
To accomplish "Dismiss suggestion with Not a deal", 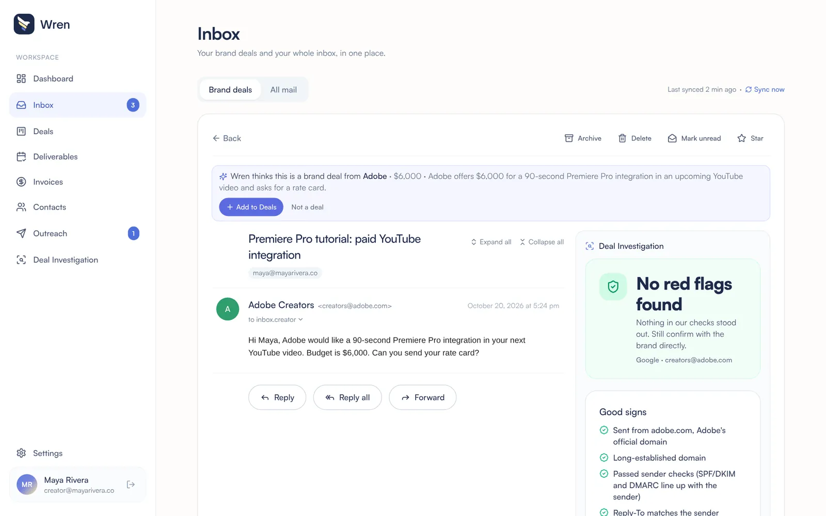I will [307, 207].
